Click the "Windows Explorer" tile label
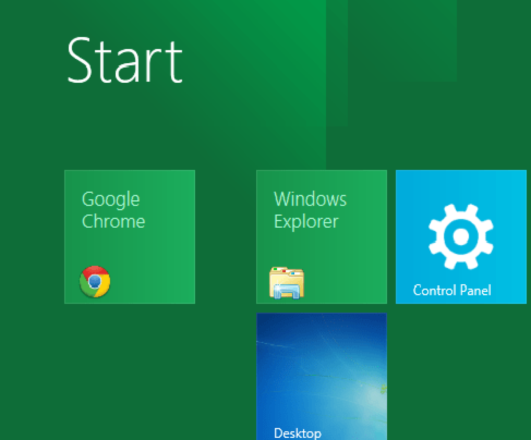The image size is (531, 440). coord(310,210)
